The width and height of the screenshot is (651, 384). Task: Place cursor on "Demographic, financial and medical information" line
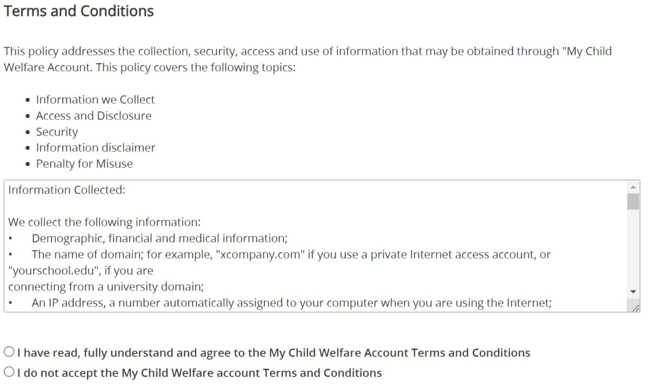[159, 238]
